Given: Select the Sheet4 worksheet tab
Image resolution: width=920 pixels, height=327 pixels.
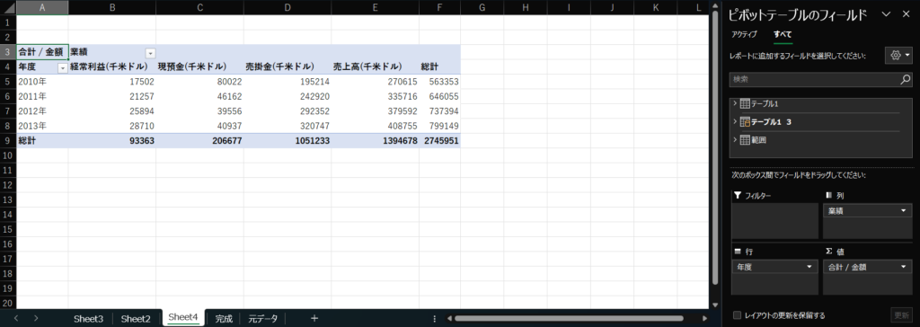Looking at the screenshot, I should tap(183, 318).
